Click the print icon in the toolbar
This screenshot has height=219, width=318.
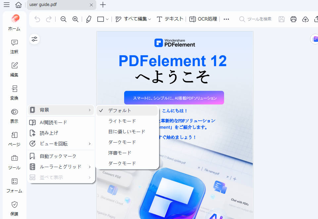pos(293,19)
